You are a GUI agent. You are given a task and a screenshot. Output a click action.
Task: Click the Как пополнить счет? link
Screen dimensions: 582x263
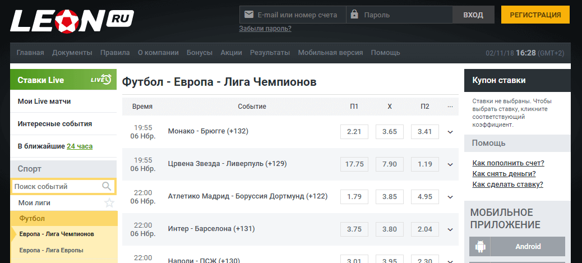point(508,163)
